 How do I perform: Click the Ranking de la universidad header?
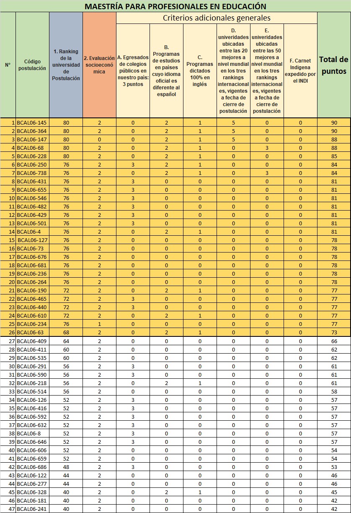point(66,65)
